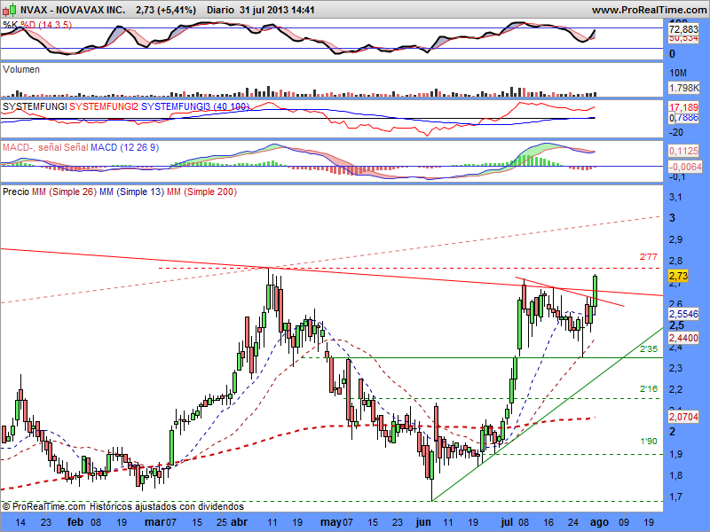Click the stochastic value 72,883
Screen dimensions: 710x532
683,29
